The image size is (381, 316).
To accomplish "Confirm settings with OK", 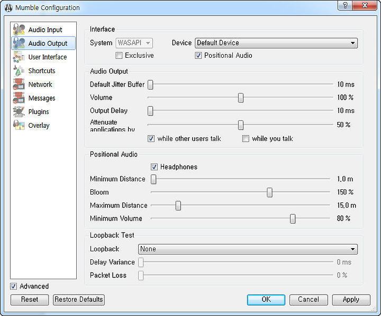I will [266, 300].
